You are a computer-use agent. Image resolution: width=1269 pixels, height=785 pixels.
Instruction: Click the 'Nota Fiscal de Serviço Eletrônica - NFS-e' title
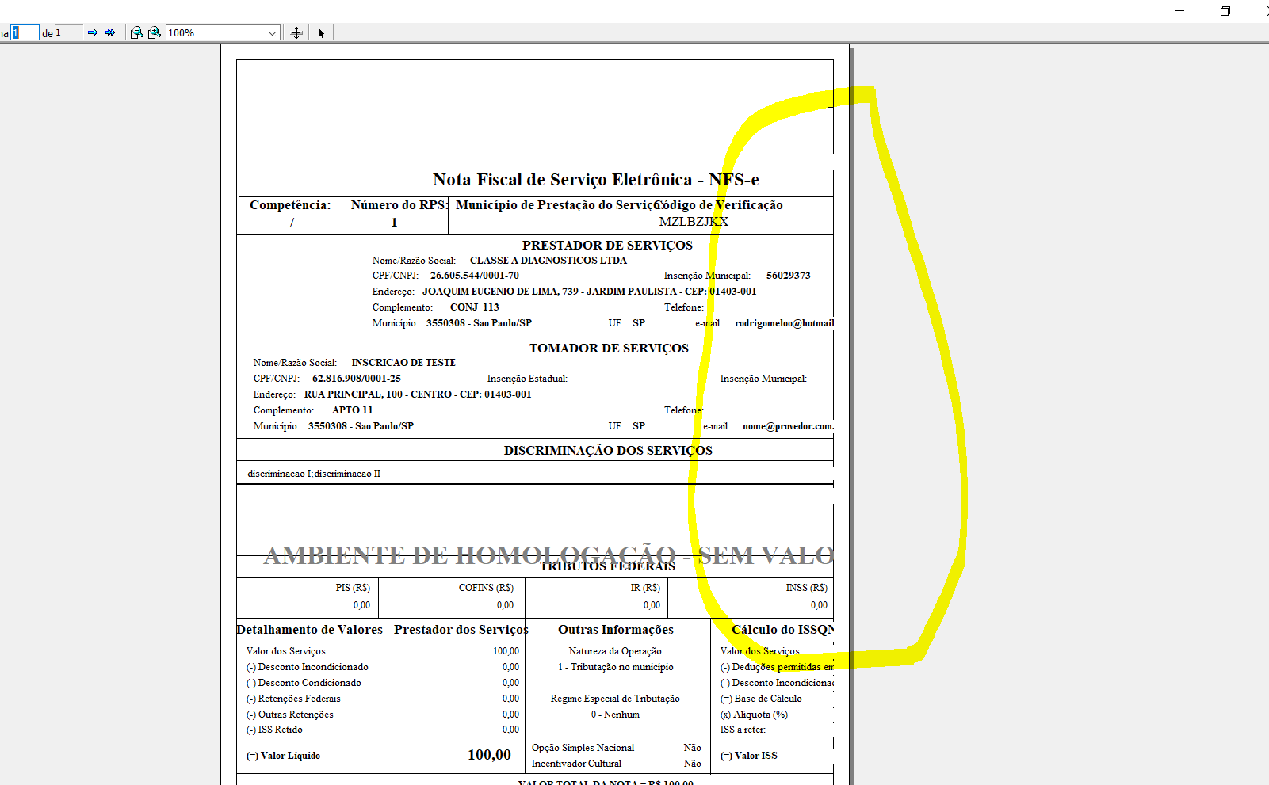coord(596,180)
